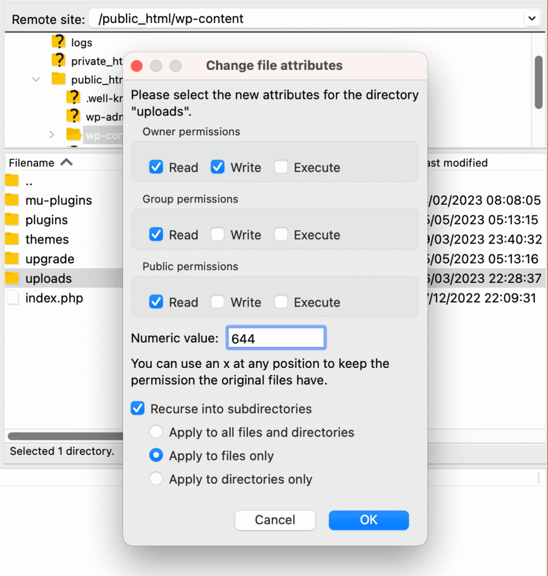Viewport: 548px width, 576px height.
Task: Click the logs folder question-mark icon
Action: [58, 42]
